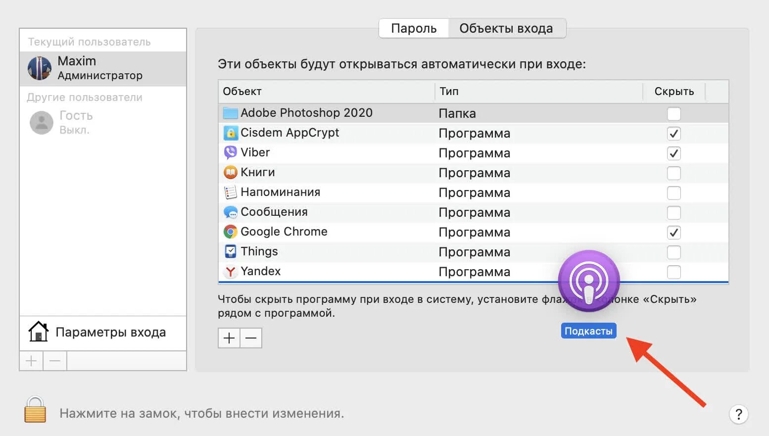Select the Viber app icon in list
This screenshot has height=436, width=769.
click(230, 152)
